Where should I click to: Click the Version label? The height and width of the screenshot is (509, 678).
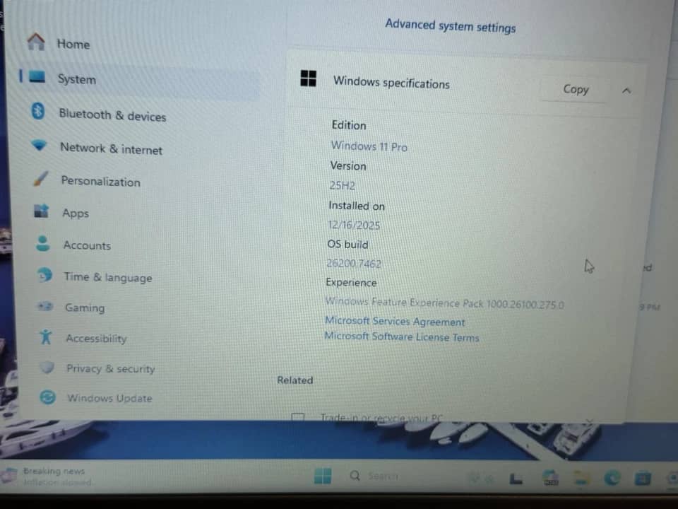pyautogui.click(x=348, y=165)
